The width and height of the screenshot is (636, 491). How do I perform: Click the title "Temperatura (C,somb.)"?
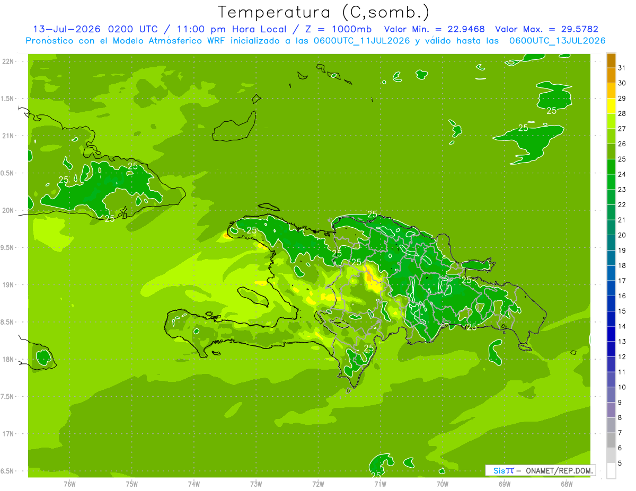tap(323, 12)
